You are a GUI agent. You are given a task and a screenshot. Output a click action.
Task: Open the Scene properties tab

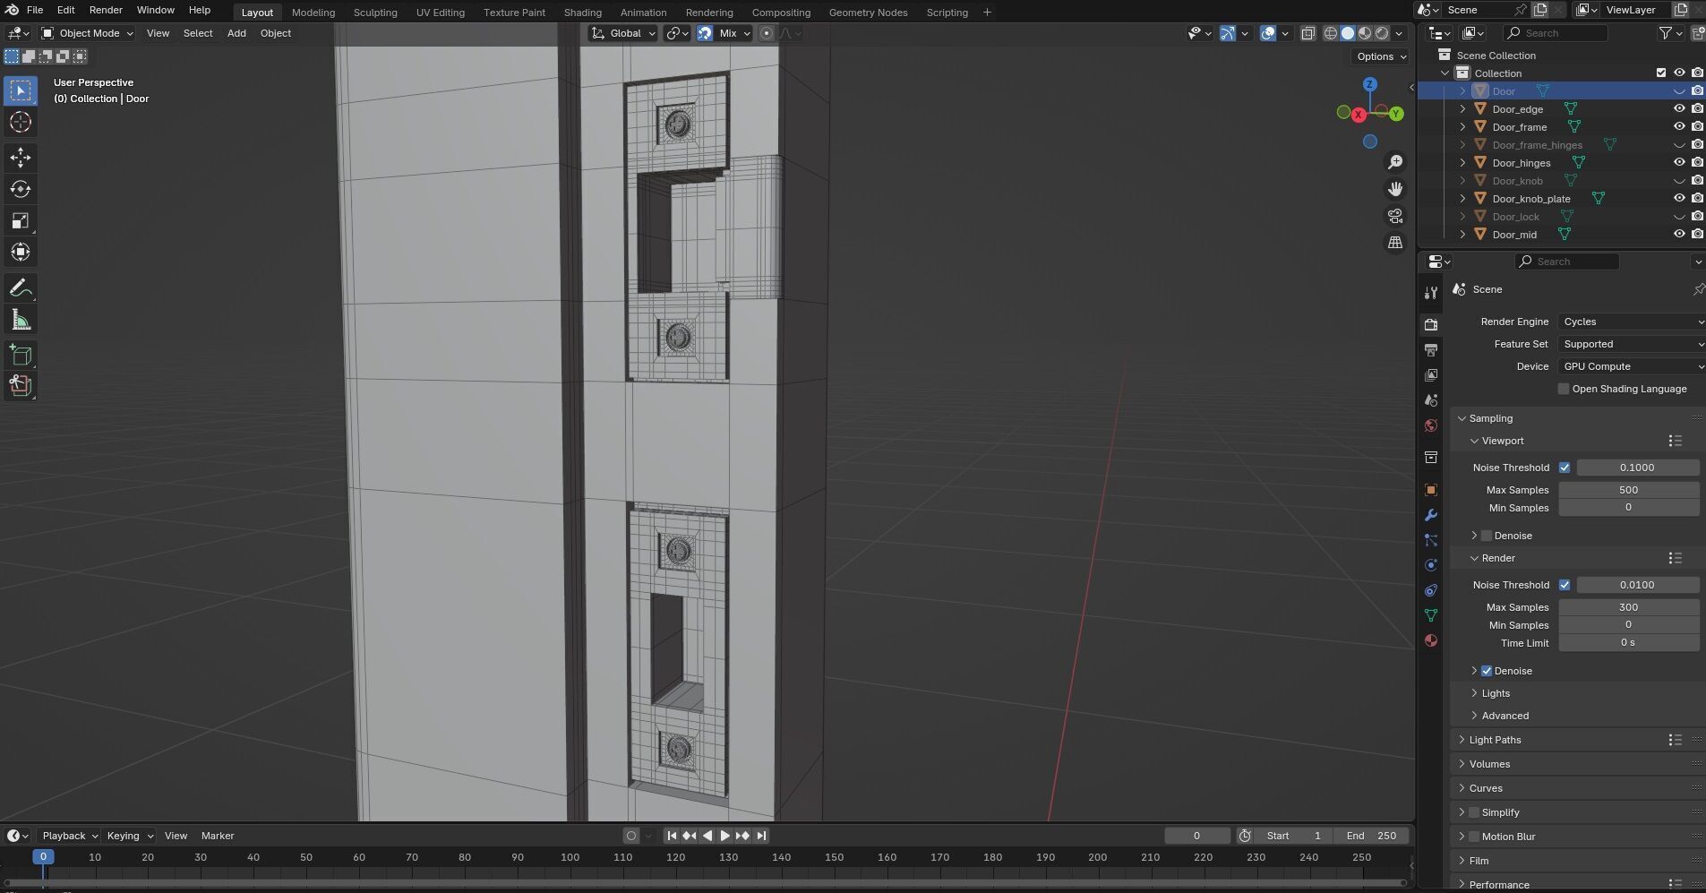(1431, 399)
